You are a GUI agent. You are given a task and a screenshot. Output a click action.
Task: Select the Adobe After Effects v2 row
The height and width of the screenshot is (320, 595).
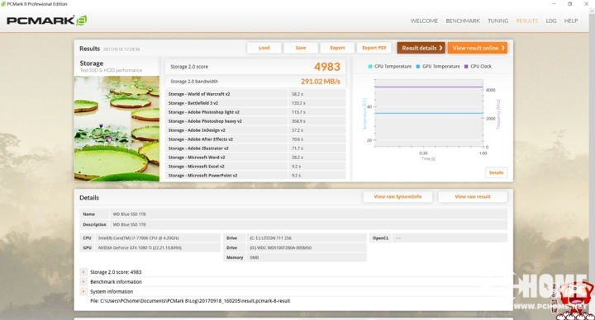click(x=255, y=139)
